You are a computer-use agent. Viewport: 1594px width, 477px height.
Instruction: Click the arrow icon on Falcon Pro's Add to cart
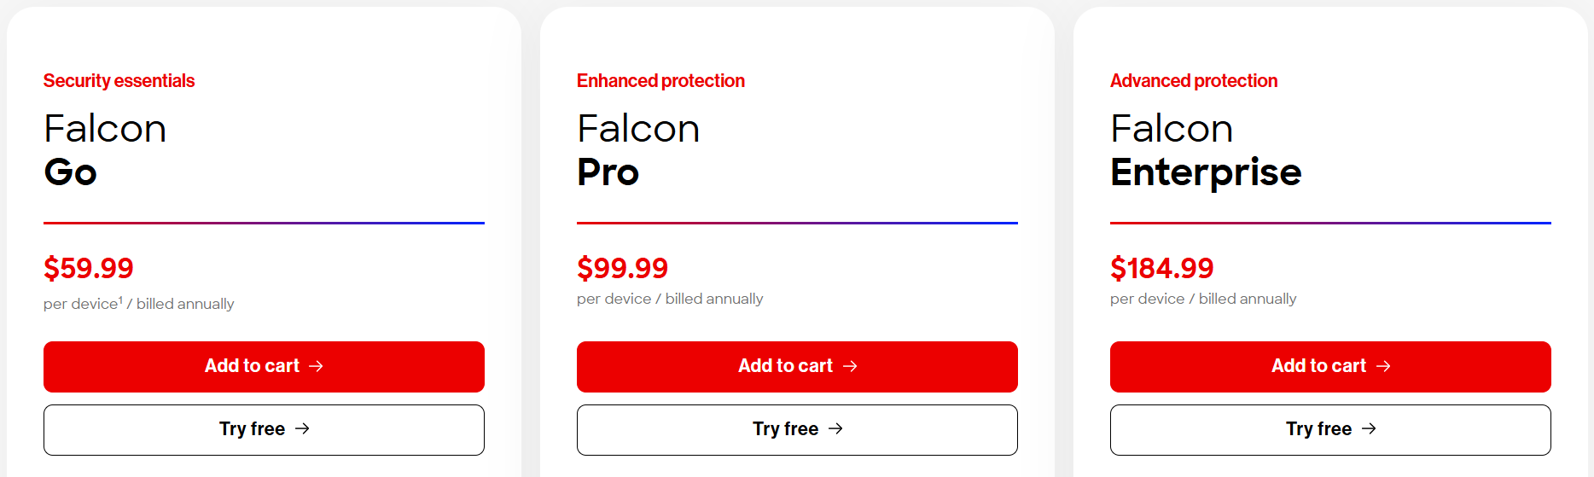pos(850,366)
